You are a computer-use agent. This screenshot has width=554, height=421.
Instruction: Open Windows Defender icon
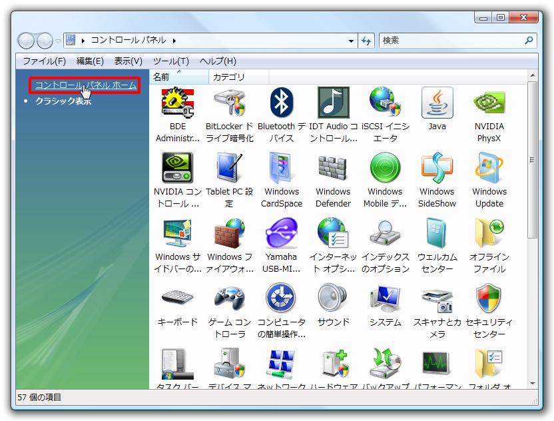click(x=333, y=169)
